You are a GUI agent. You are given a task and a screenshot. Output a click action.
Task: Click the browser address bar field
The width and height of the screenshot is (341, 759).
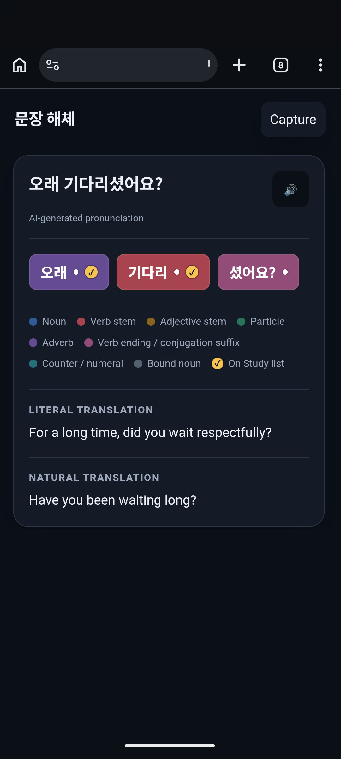point(128,65)
